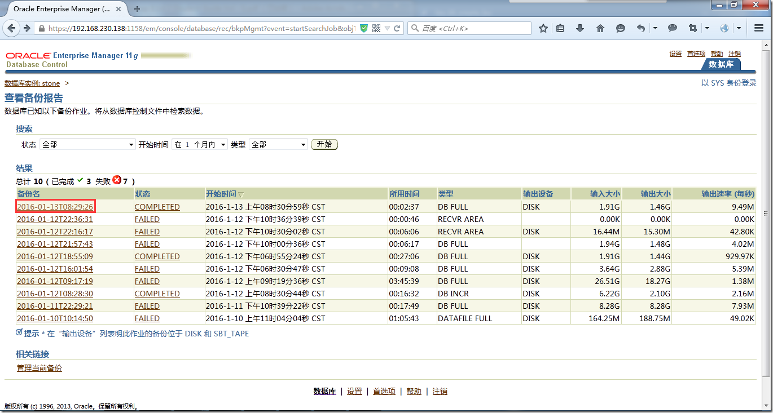Click the 开始 search button
773x413 pixels.
(324, 144)
